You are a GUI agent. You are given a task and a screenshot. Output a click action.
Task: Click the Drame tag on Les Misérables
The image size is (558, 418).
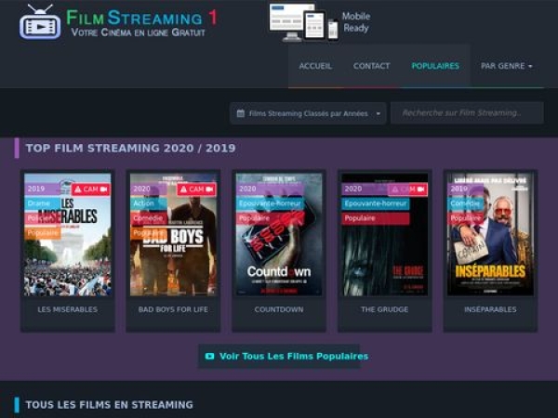[43, 203]
